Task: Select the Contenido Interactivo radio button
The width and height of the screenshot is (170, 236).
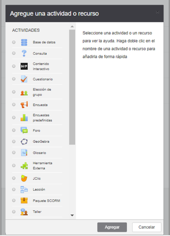Action: point(14,66)
